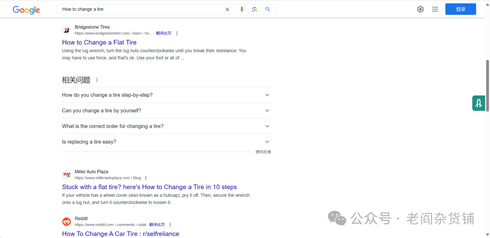Click the search input field

[x=142, y=10]
